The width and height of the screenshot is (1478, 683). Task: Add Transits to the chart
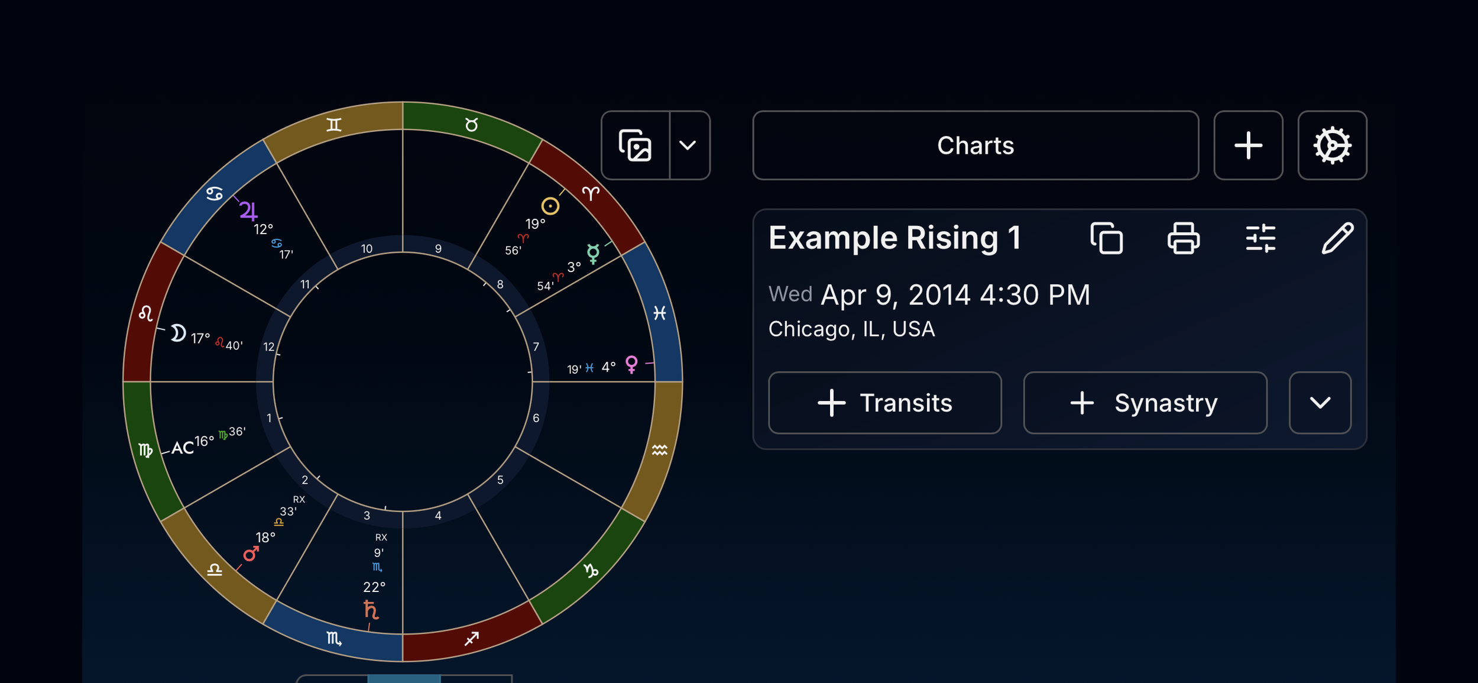[x=885, y=403]
